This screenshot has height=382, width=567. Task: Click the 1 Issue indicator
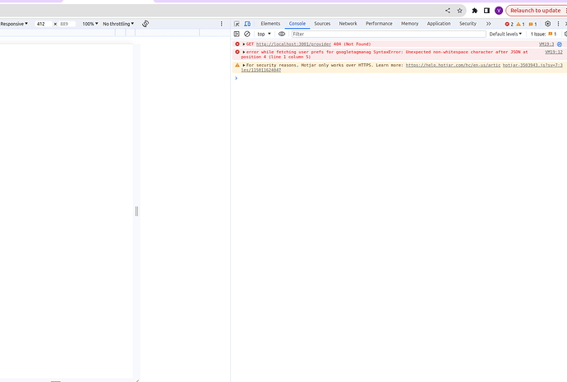543,34
